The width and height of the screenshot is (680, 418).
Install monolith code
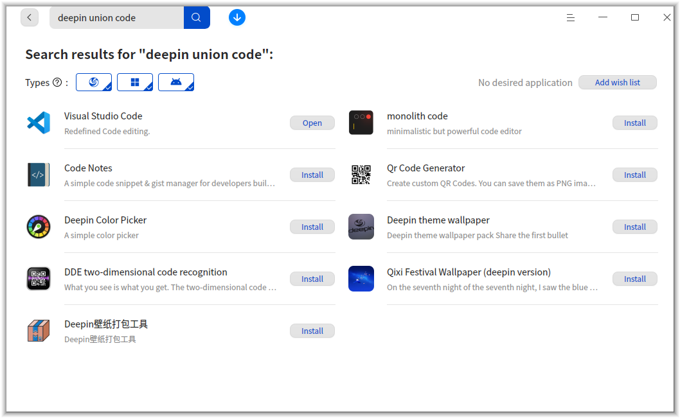(635, 123)
